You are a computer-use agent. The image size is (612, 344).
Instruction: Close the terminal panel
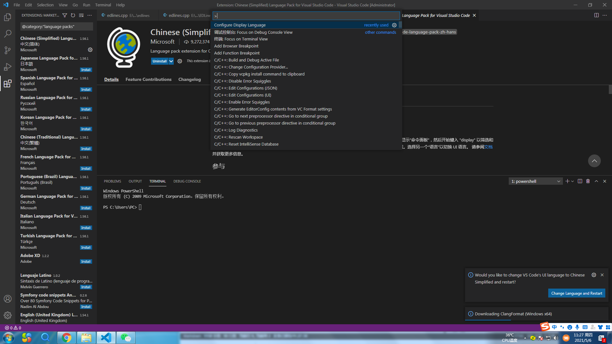(605, 181)
